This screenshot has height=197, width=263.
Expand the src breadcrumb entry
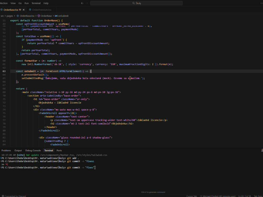tap(2, 16)
